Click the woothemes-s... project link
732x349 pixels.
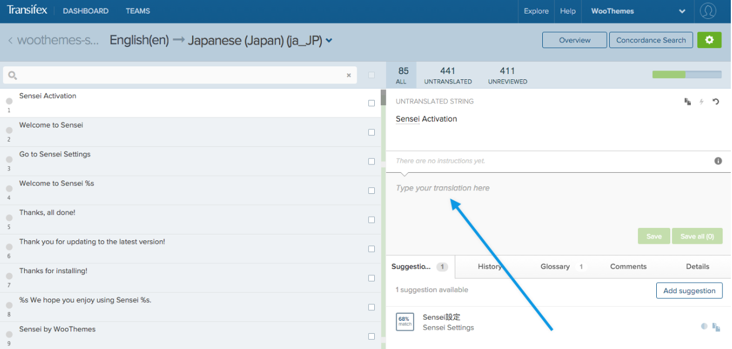[x=59, y=41]
